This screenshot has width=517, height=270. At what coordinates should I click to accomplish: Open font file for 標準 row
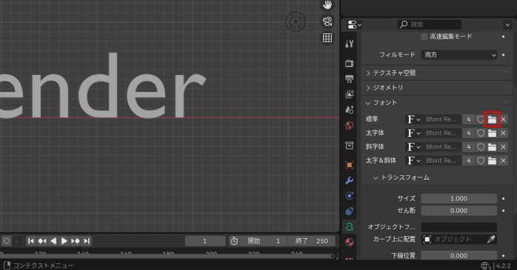[492, 119]
